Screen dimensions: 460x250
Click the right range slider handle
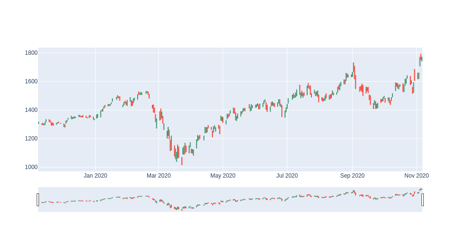[x=422, y=200]
